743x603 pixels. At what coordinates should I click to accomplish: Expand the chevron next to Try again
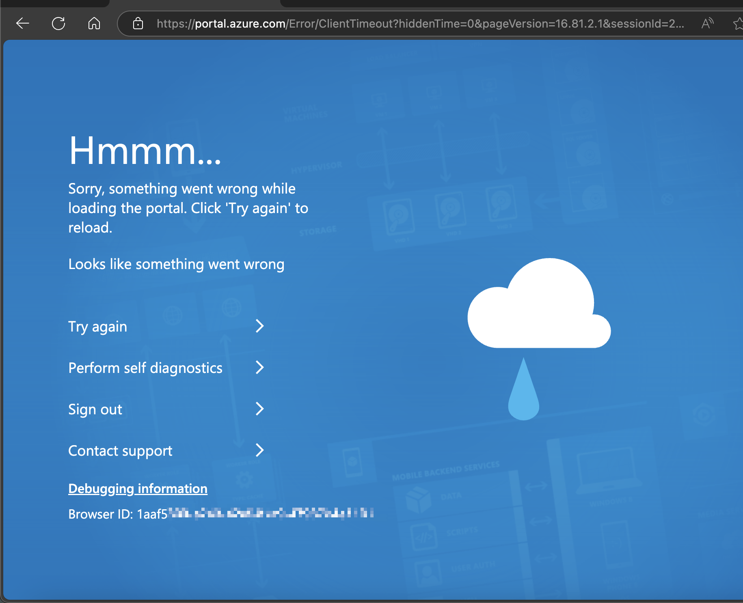pos(260,326)
